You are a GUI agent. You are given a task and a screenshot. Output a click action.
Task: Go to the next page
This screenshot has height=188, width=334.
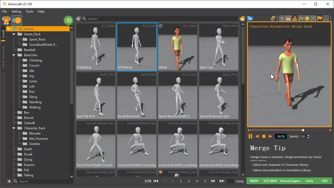click(x=213, y=181)
